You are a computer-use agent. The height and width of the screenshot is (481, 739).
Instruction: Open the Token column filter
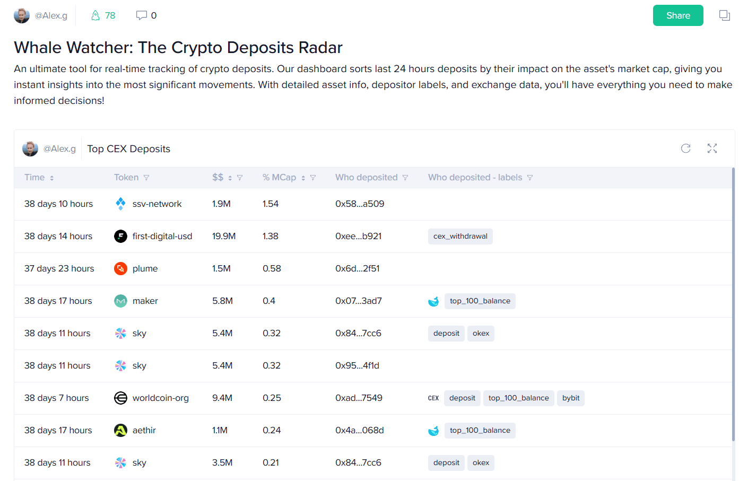pos(146,178)
